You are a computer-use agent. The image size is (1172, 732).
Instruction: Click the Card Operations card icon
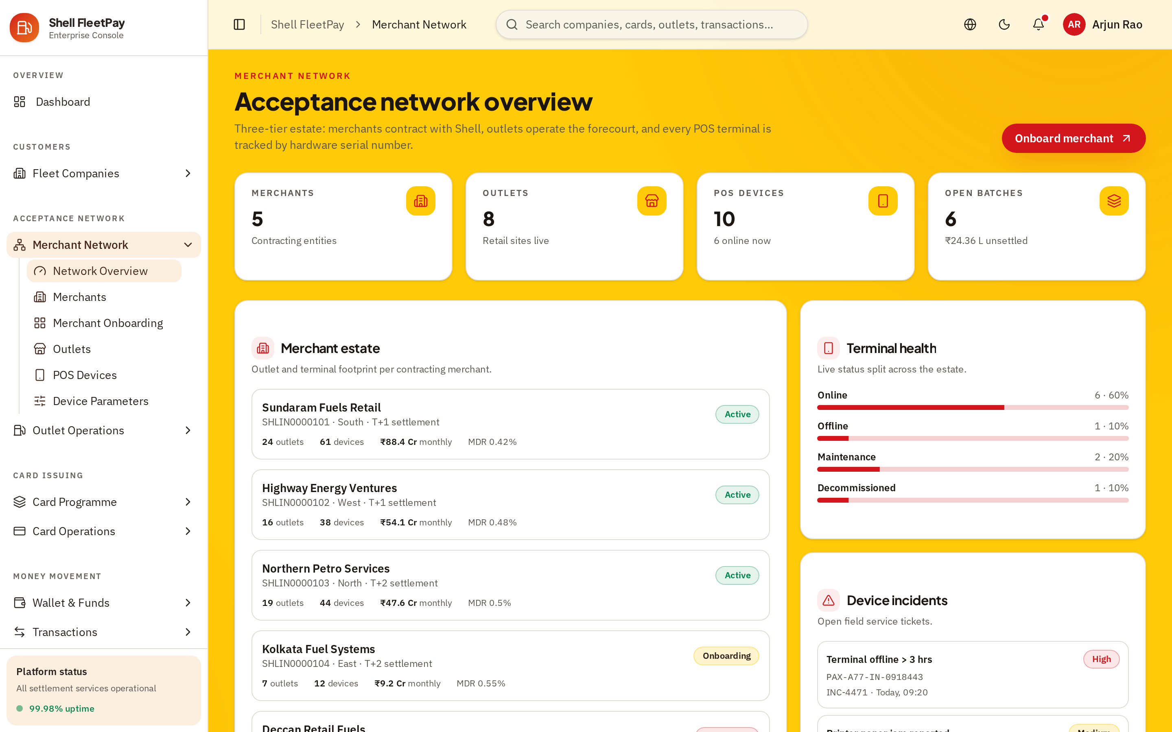20,531
